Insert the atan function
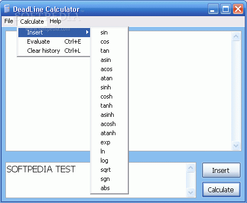247x203 pixels. 109,78
